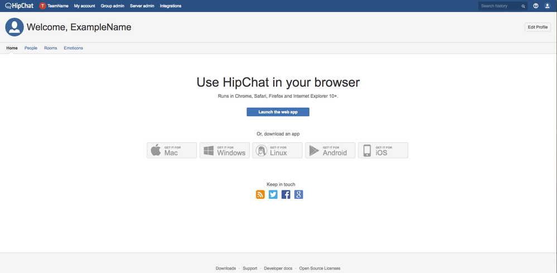Open the help question mark icon

coord(536,6)
